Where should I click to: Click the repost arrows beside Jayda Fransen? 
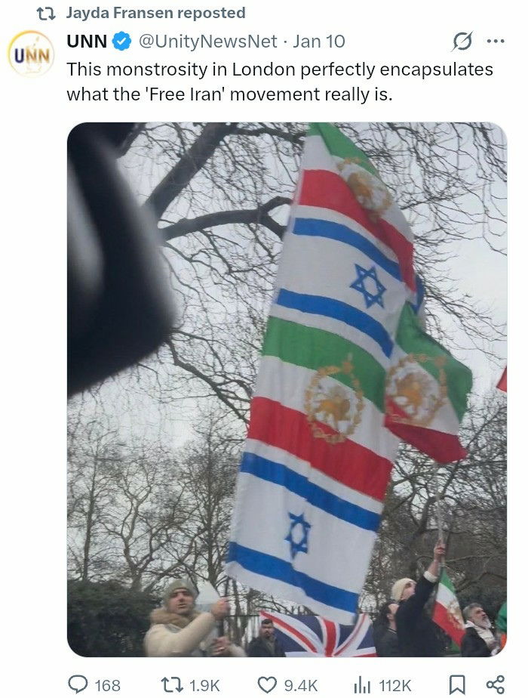coord(46,14)
